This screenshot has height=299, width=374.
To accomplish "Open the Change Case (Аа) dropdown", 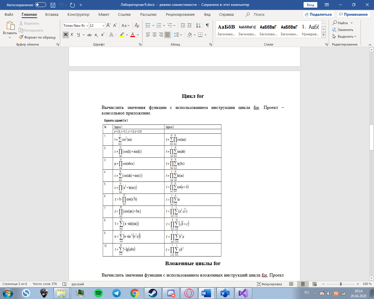I will (125, 26).
